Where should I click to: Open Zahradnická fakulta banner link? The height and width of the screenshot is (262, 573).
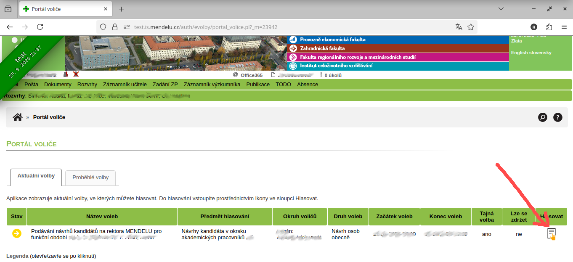pyautogui.click(x=322, y=48)
